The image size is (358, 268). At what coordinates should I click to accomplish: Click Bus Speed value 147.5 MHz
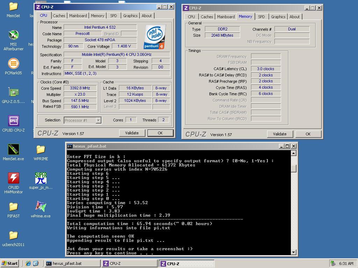tap(80, 100)
